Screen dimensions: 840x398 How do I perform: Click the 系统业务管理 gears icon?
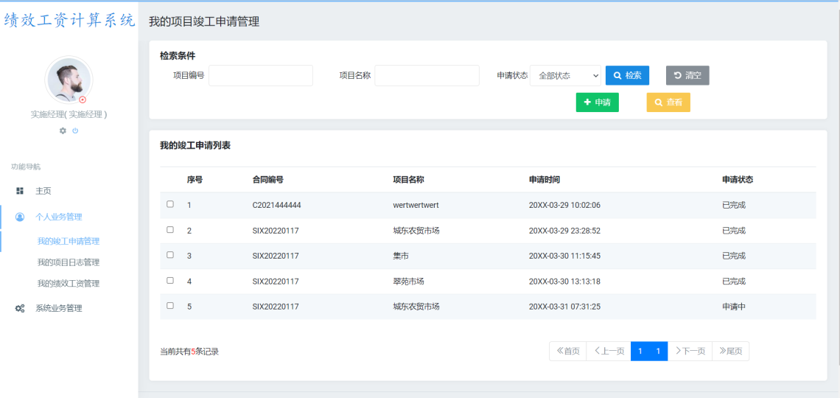[x=20, y=309]
